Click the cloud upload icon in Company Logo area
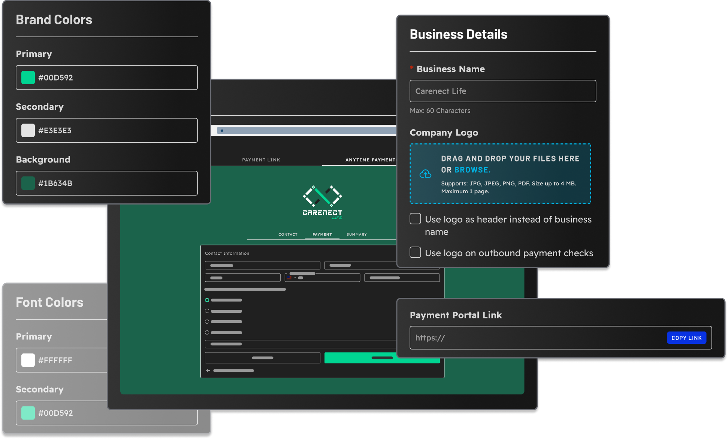This screenshot has height=439, width=728. [x=426, y=173]
